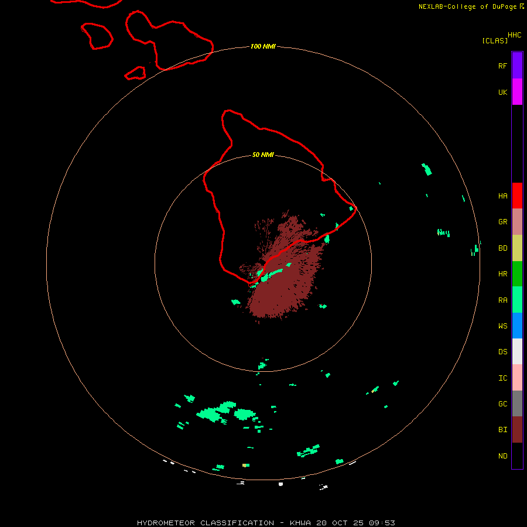The image size is (527, 527).
Task: Click the IC legend label
Action: click(502, 378)
